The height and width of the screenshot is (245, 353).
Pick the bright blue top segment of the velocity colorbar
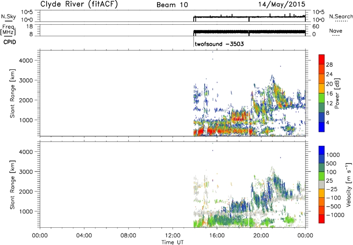[x=322, y=150]
